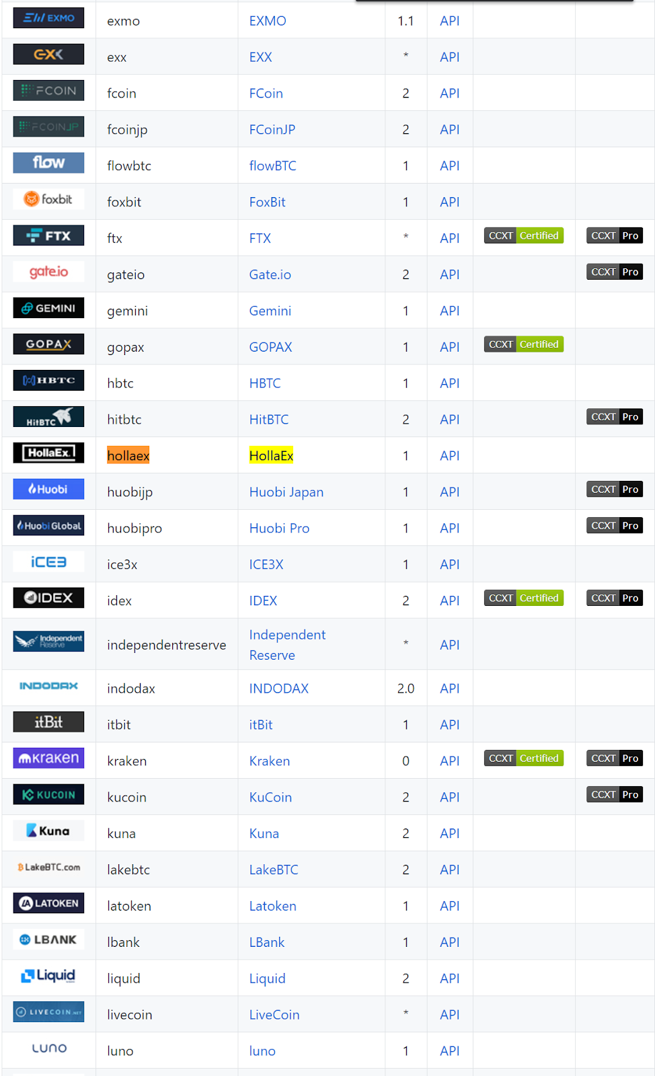Click the FCoinJP logo image
This screenshot has height=1076, width=655.
click(x=48, y=127)
